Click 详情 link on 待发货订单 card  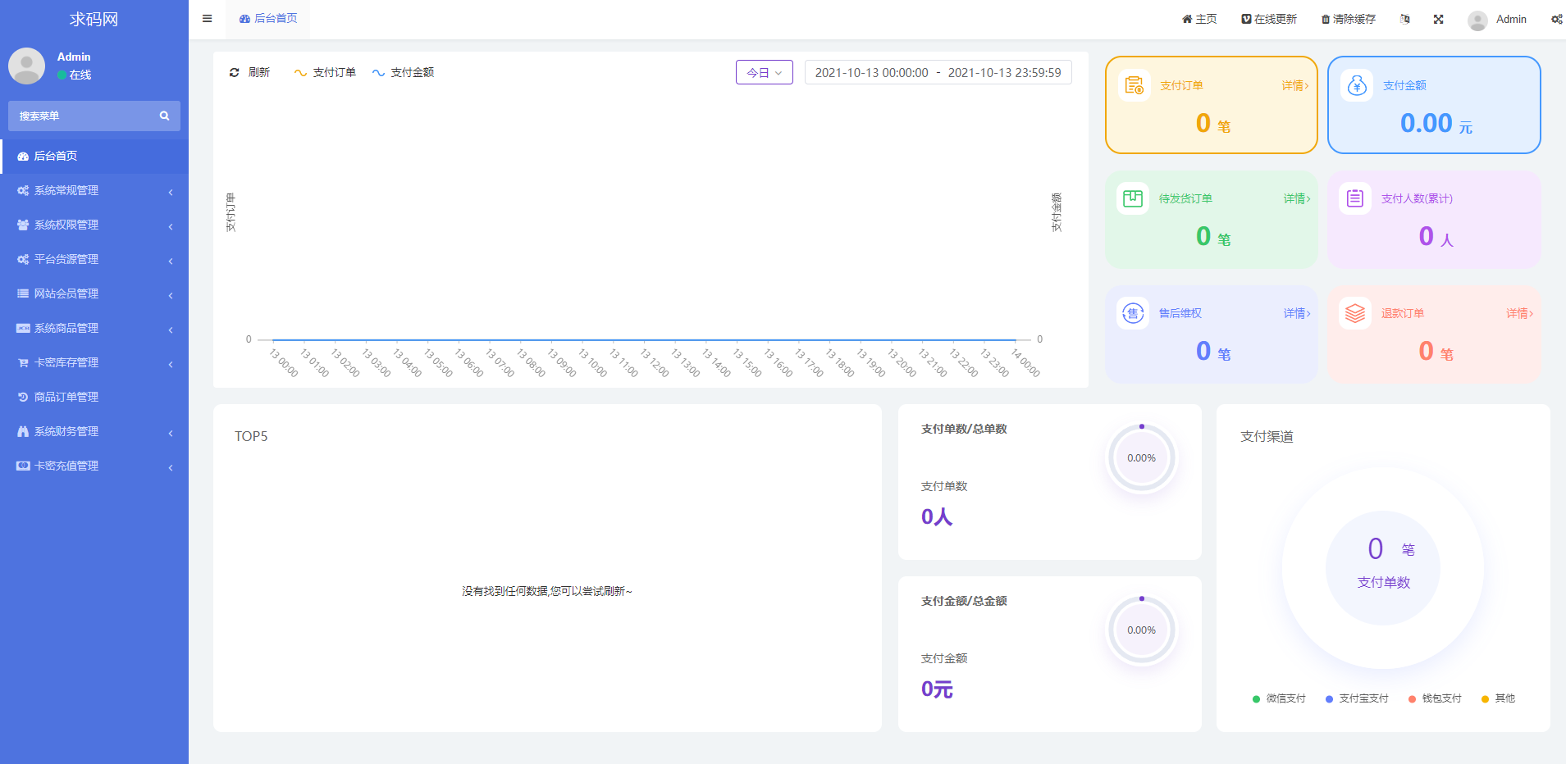point(1296,198)
